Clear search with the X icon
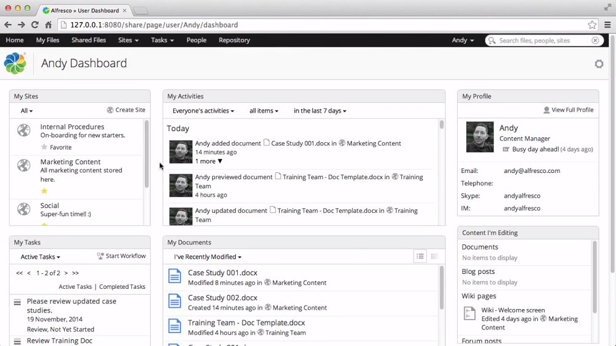This screenshot has width=616, height=346. (x=595, y=41)
